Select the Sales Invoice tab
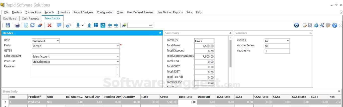 point(52,18)
